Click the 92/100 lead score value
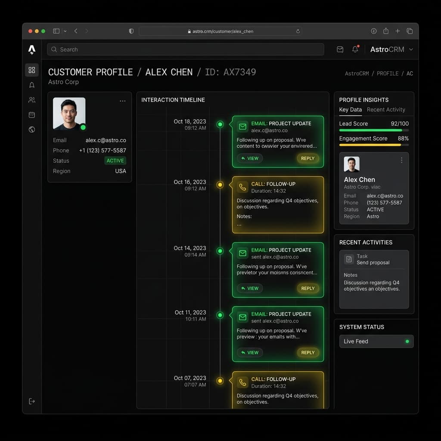Image resolution: width=441 pixels, height=441 pixels. pyautogui.click(x=400, y=124)
